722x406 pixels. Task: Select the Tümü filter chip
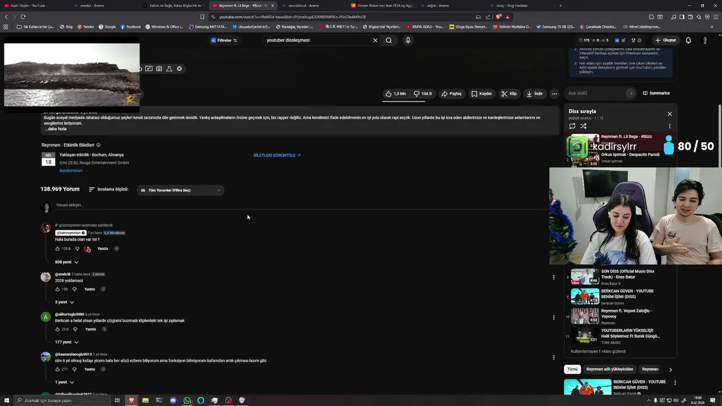click(x=573, y=369)
